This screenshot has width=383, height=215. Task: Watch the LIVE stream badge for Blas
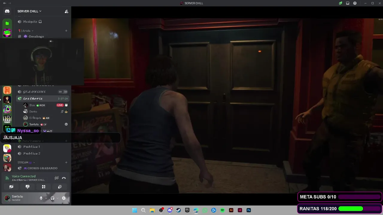[60, 105]
